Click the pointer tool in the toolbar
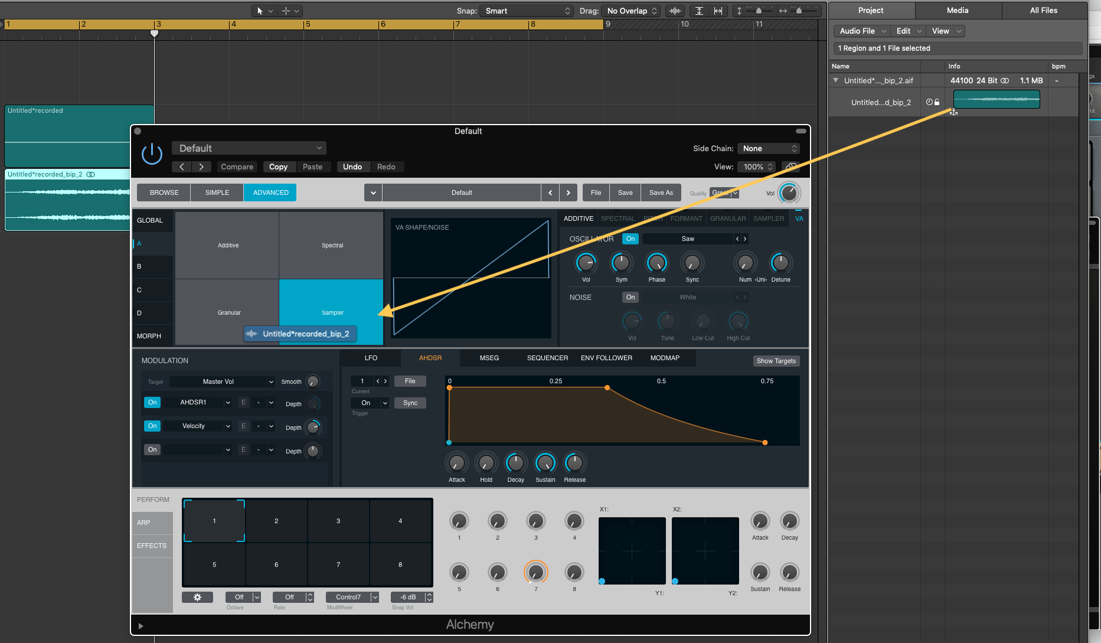Image resolution: width=1101 pixels, height=643 pixels. pyautogui.click(x=260, y=11)
